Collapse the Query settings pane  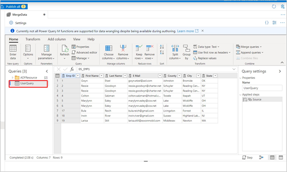coord(280,71)
